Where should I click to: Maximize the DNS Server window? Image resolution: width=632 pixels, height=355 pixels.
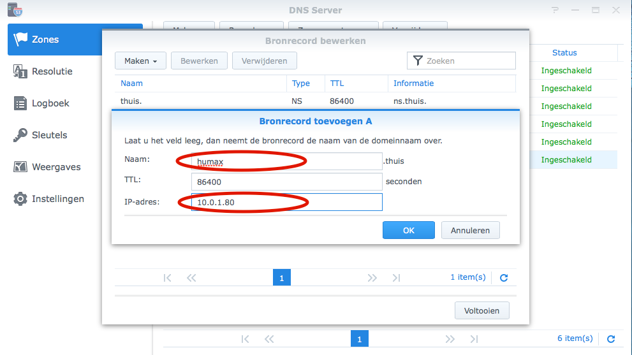(596, 10)
